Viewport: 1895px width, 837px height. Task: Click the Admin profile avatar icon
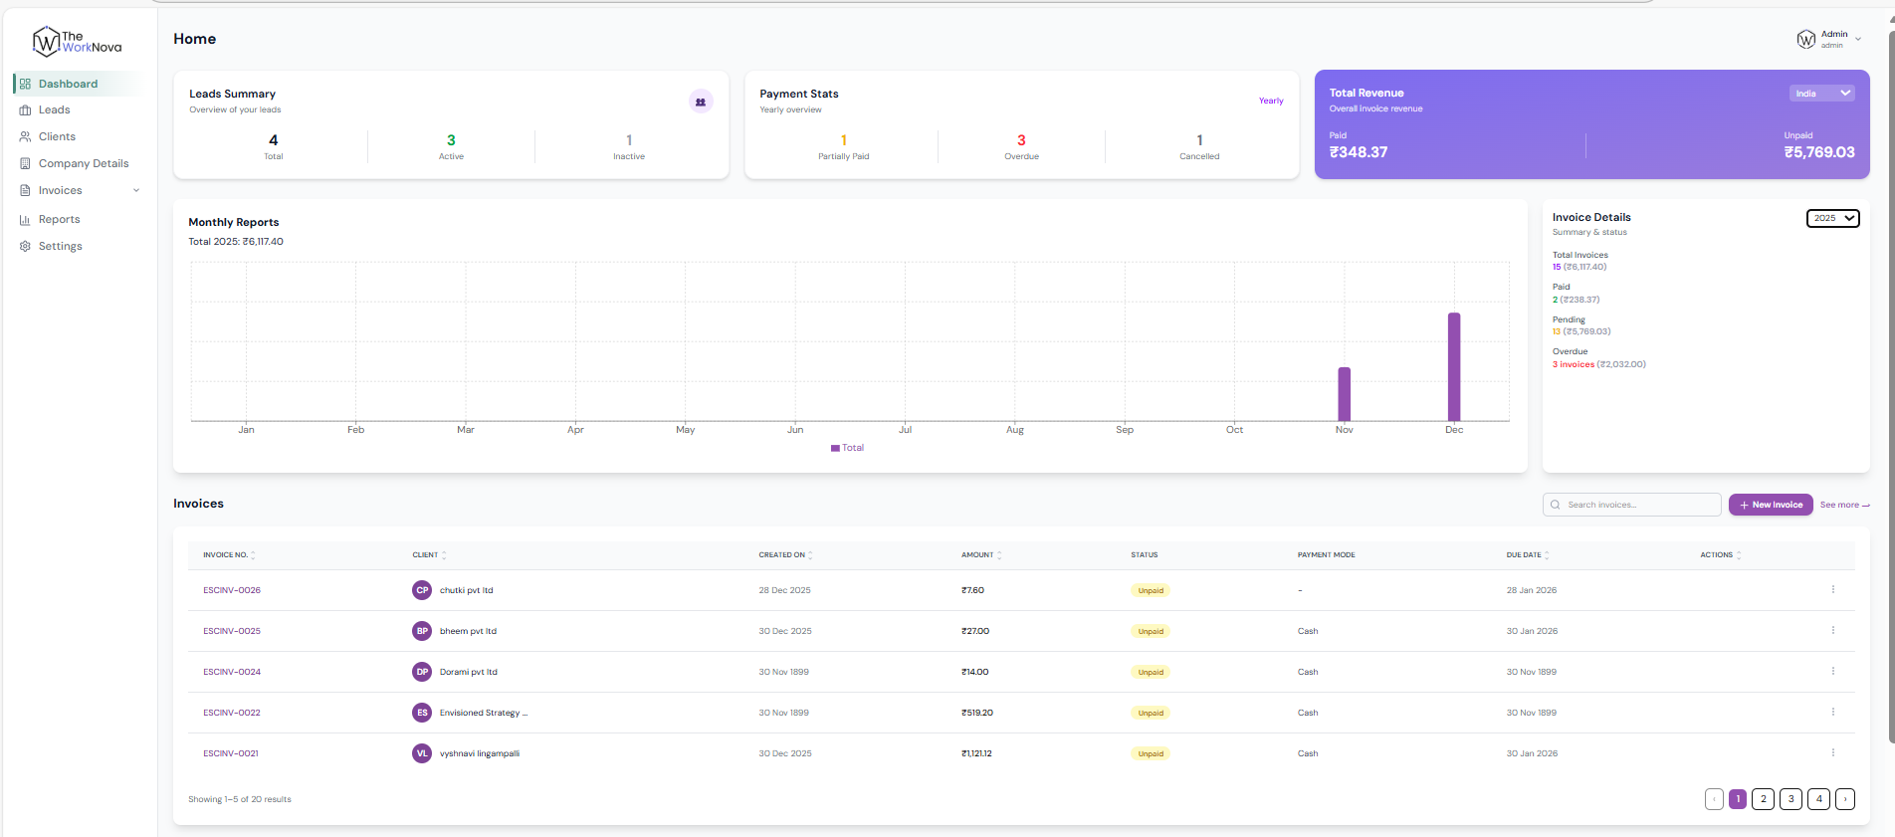click(1805, 39)
